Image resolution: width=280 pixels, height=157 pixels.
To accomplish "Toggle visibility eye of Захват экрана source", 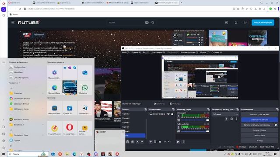I will [168, 114].
